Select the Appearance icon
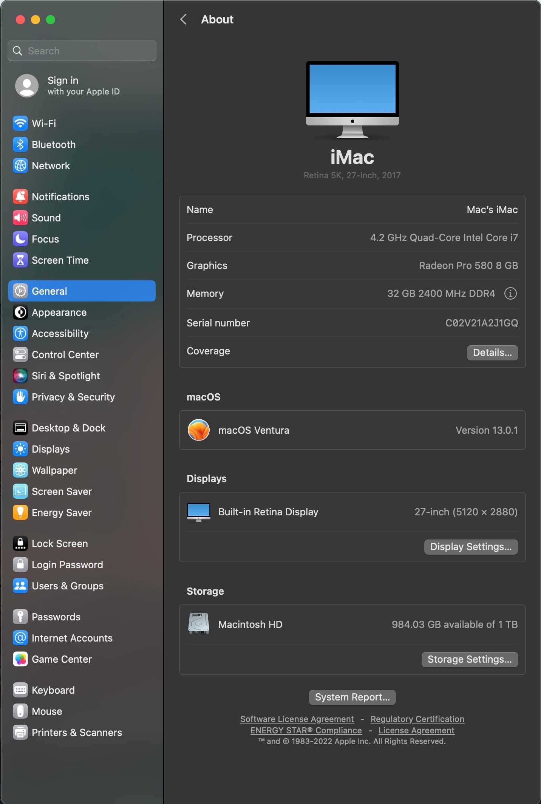This screenshot has width=541, height=804. point(20,312)
